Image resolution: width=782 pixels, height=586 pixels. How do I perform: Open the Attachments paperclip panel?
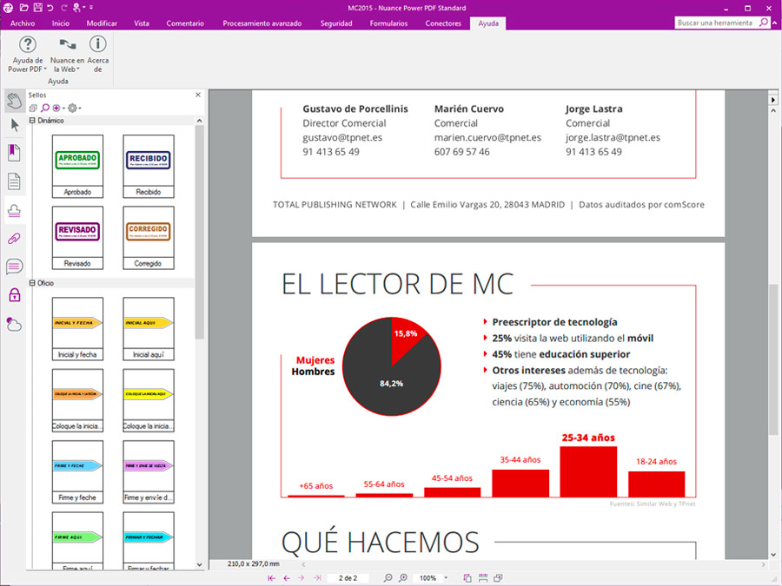coord(14,238)
